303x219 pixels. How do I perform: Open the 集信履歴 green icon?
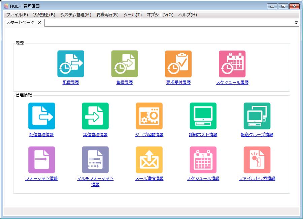(x=125, y=64)
